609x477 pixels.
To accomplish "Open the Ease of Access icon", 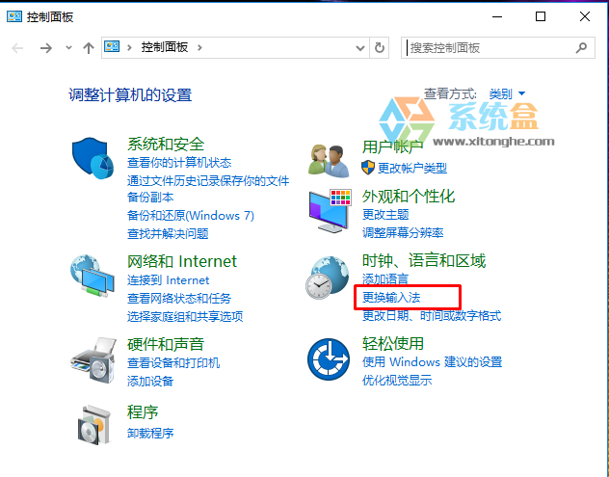I will coord(329,359).
